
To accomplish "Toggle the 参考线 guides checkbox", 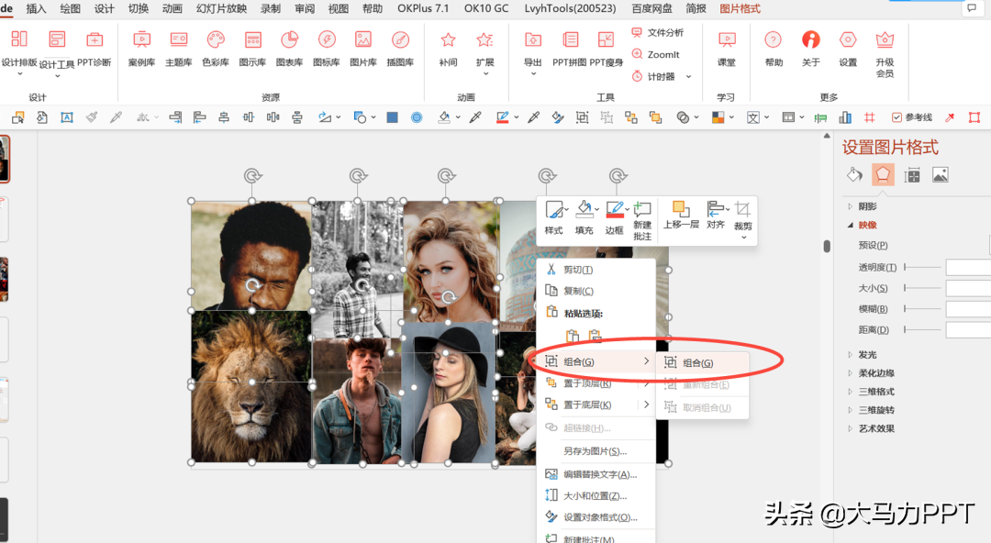I will click(x=896, y=117).
